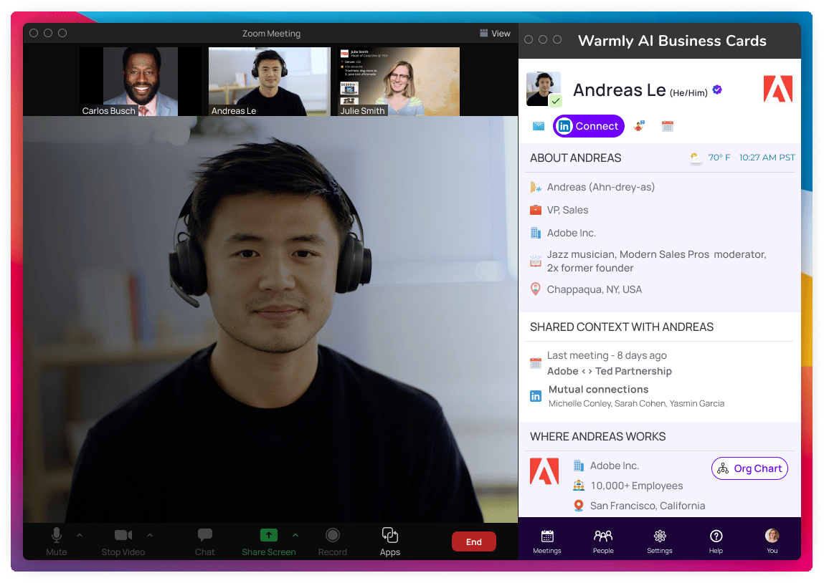Open the Chat bubble icon

pyautogui.click(x=204, y=535)
